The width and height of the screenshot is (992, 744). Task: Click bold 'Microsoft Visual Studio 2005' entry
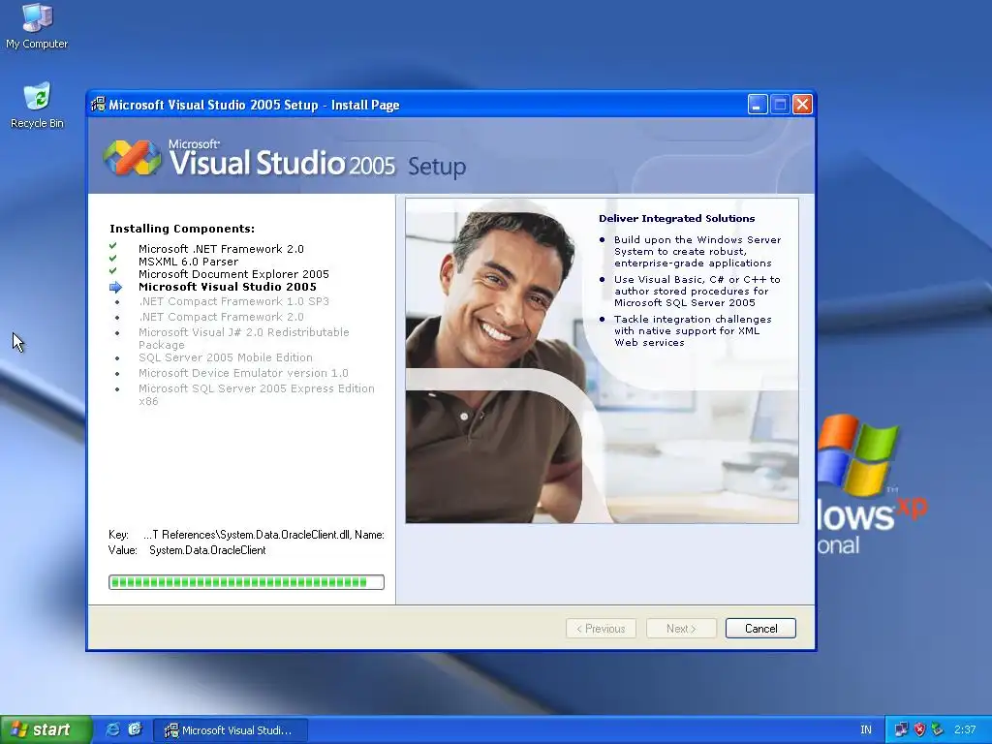[x=227, y=287]
